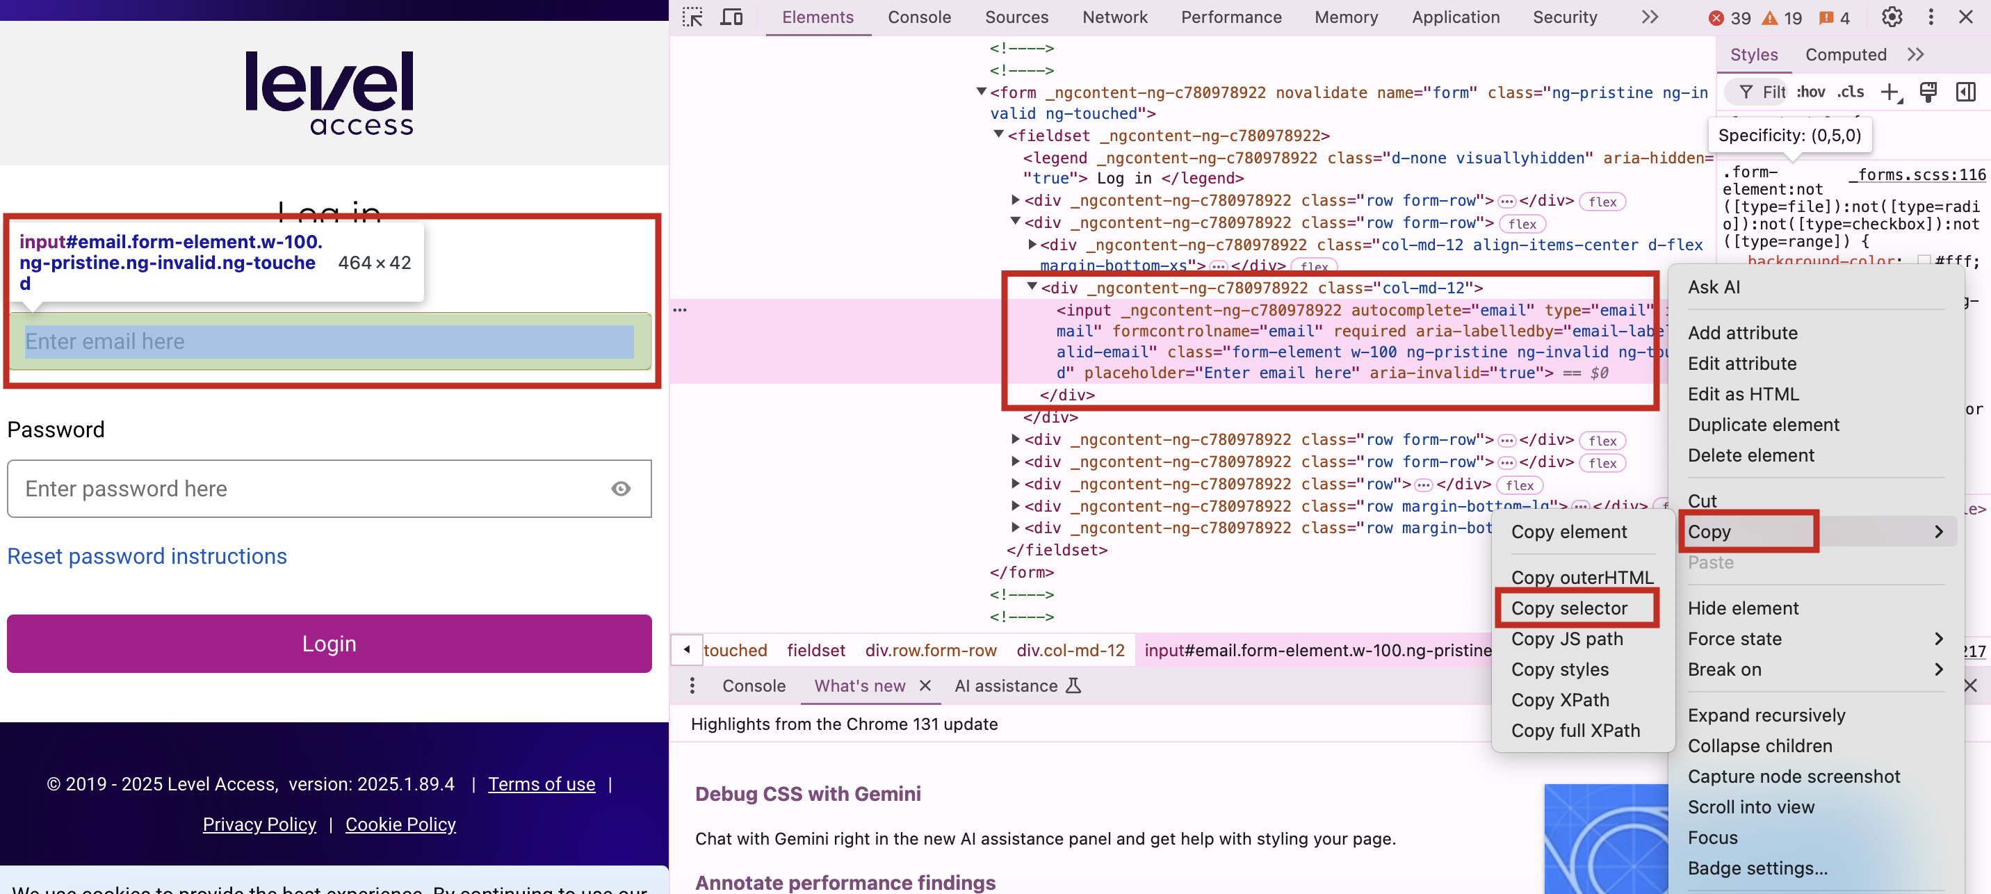Open DevTools settings gear
The image size is (1991, 894).
pyautogui.click(x=1892, y=17)
